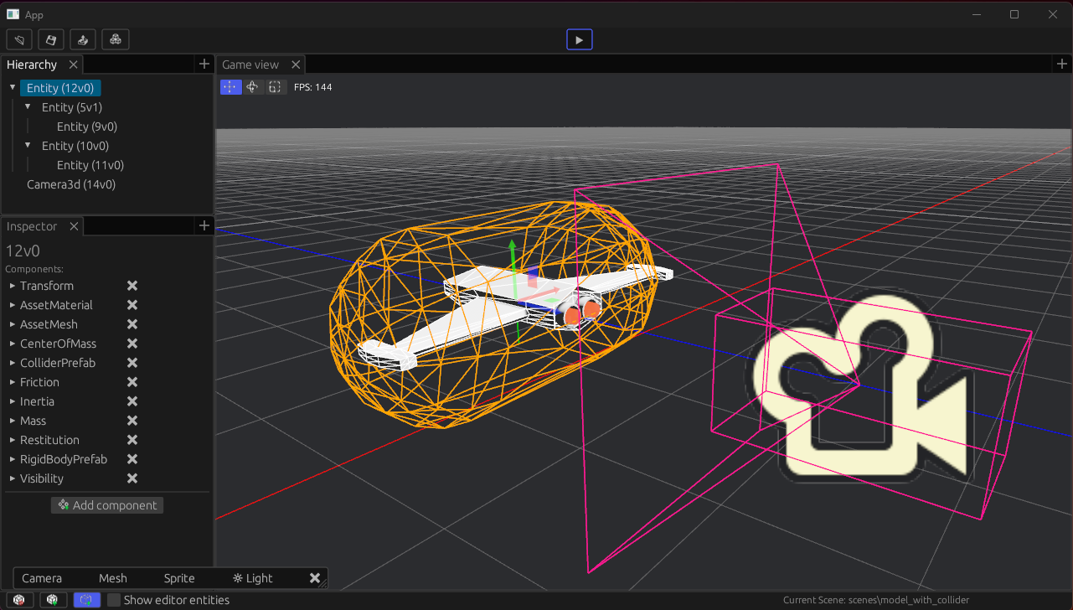This screenshot has width=1073, height=610.
Task: Select the rotate gizmo tool
Action: 252,87
